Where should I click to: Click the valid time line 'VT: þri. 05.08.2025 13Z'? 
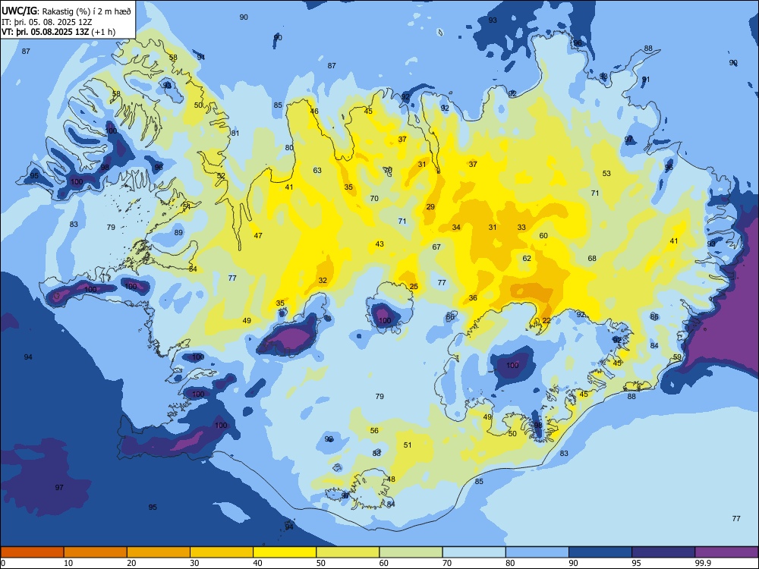click(x=47, y=32)
